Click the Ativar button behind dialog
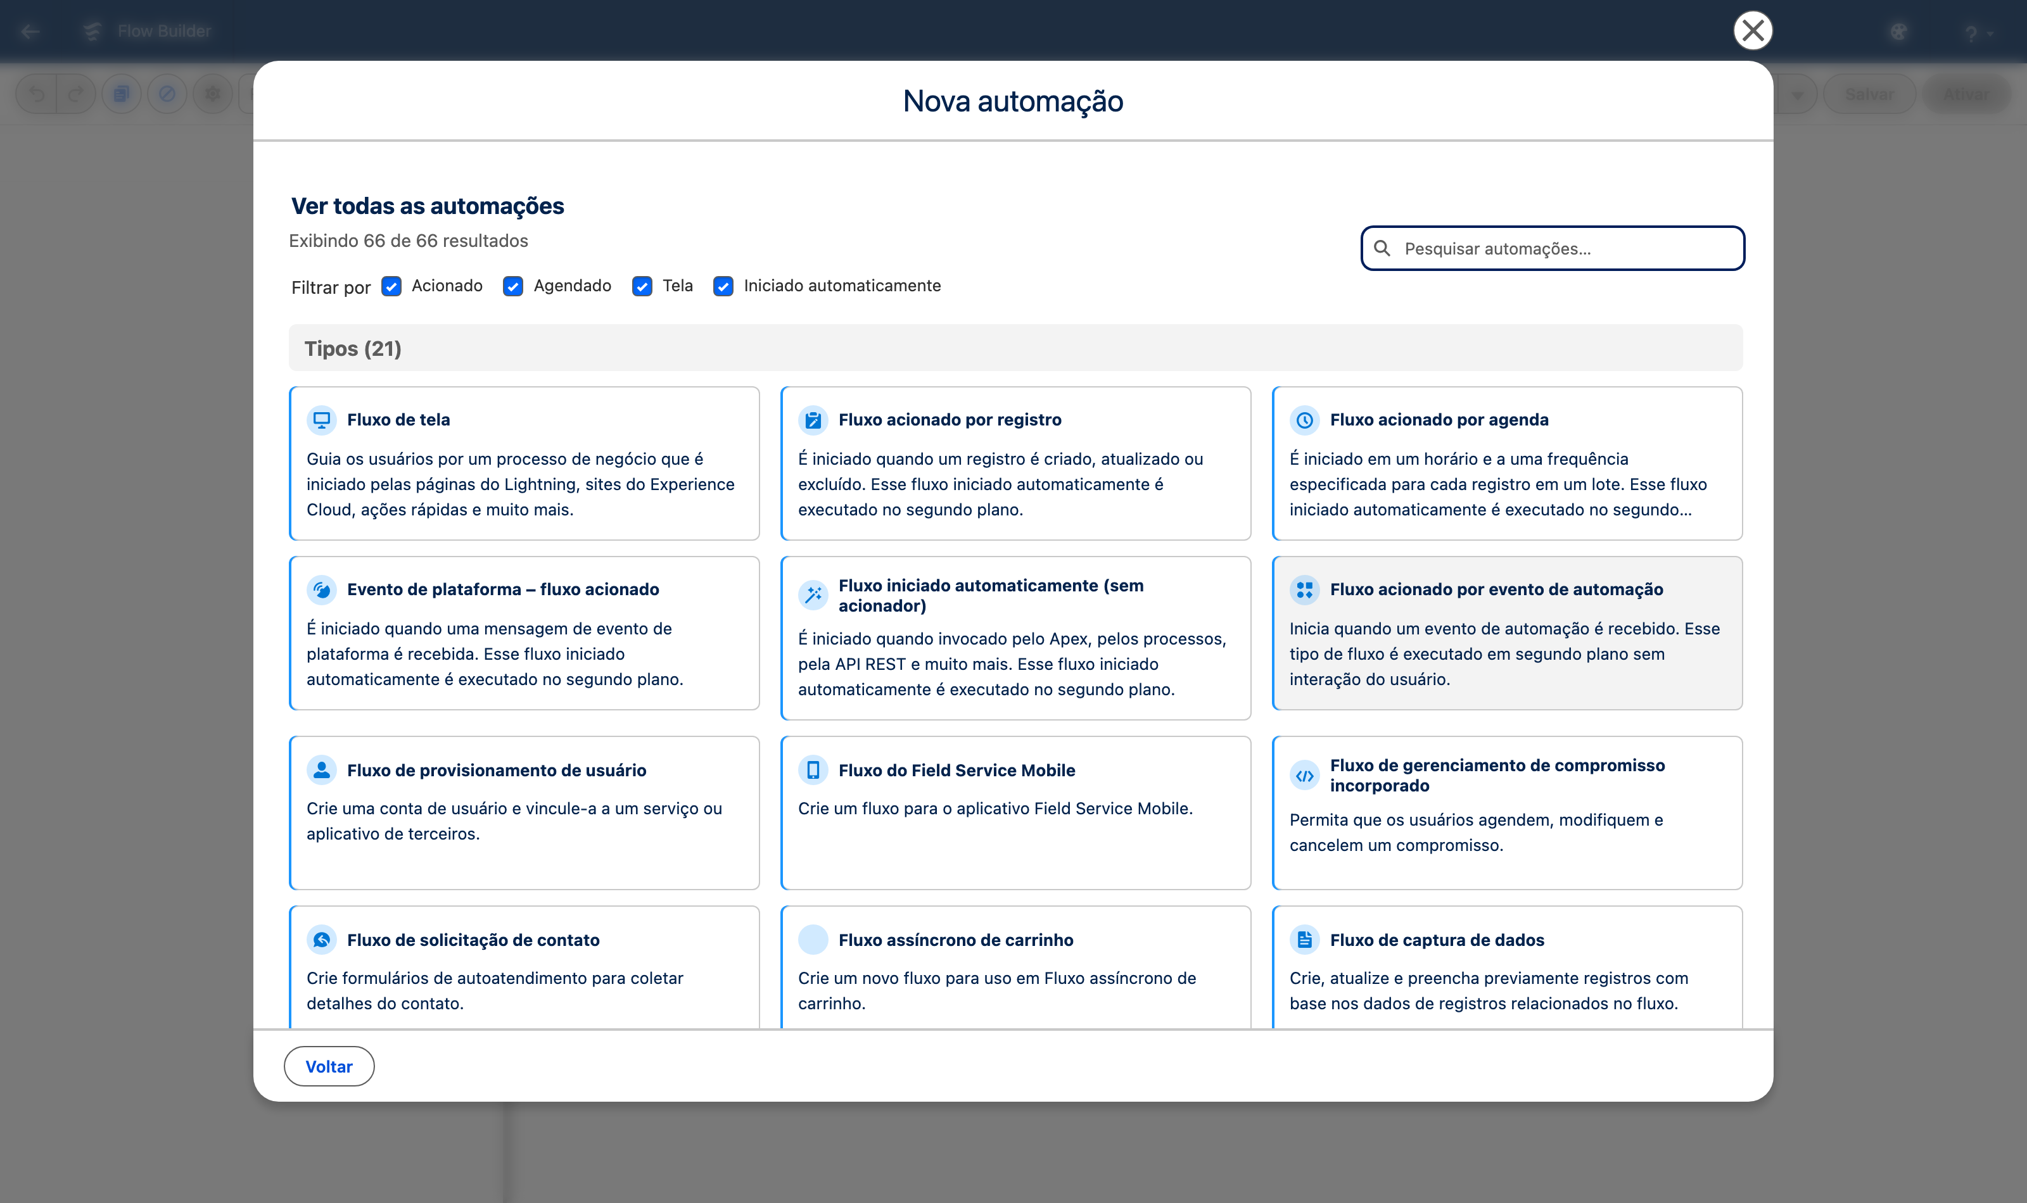 1966,94
